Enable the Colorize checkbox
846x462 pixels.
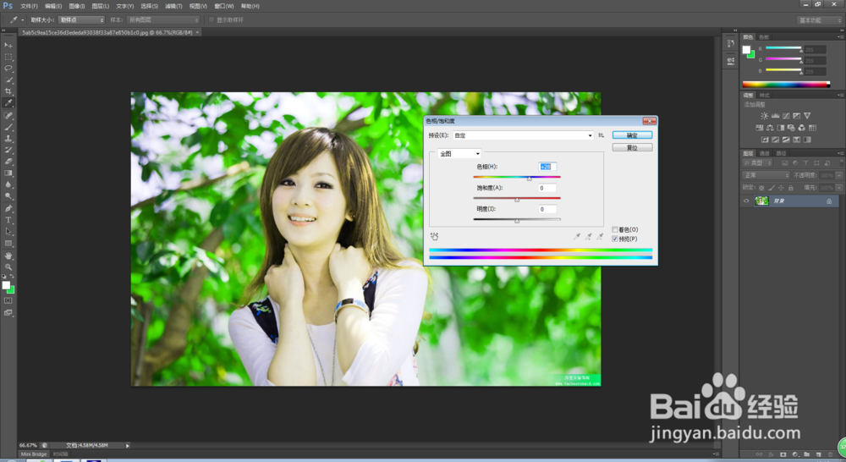tap(614, 229)
